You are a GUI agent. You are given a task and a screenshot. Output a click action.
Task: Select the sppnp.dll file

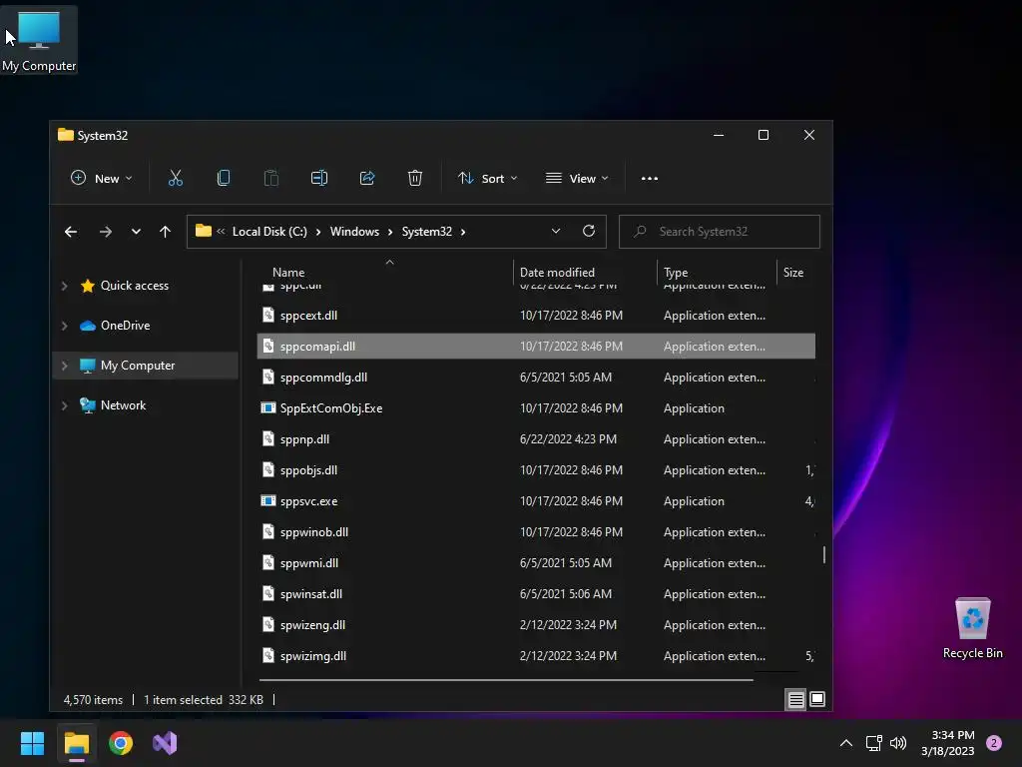tap(536, 439)
